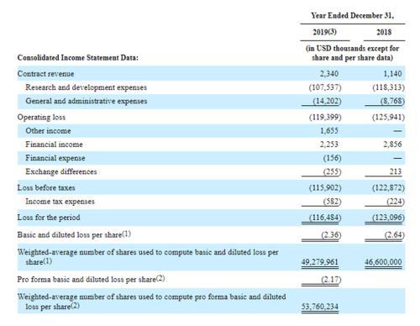The image size is (420, 326).
Task: Select the Financial expense value (156)
Action: click(332, 158)
